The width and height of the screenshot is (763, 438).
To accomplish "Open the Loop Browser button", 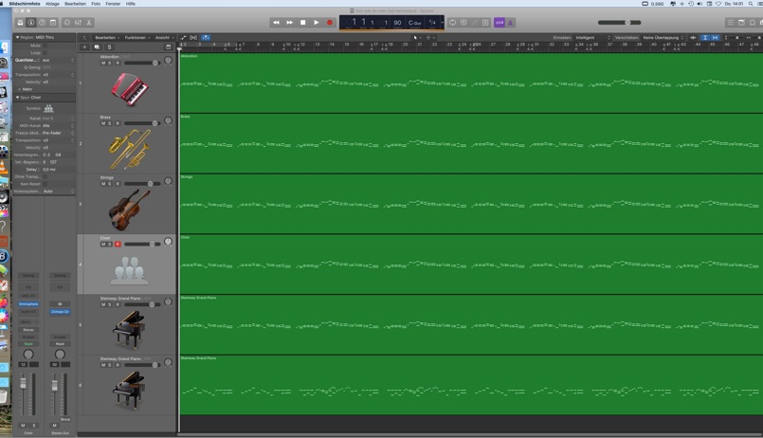I will click(753, 23).
